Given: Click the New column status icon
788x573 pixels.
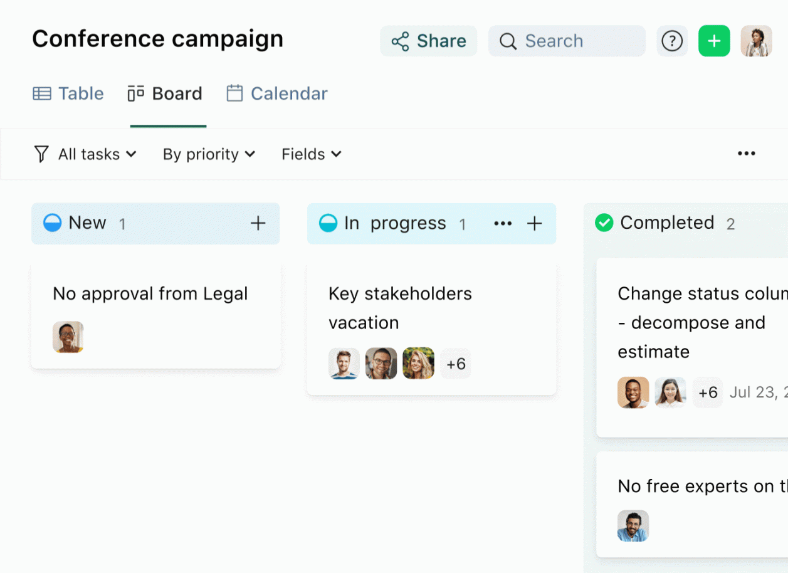Looking at the screenshot, I should pyautogui.click(x=52, y=223).
